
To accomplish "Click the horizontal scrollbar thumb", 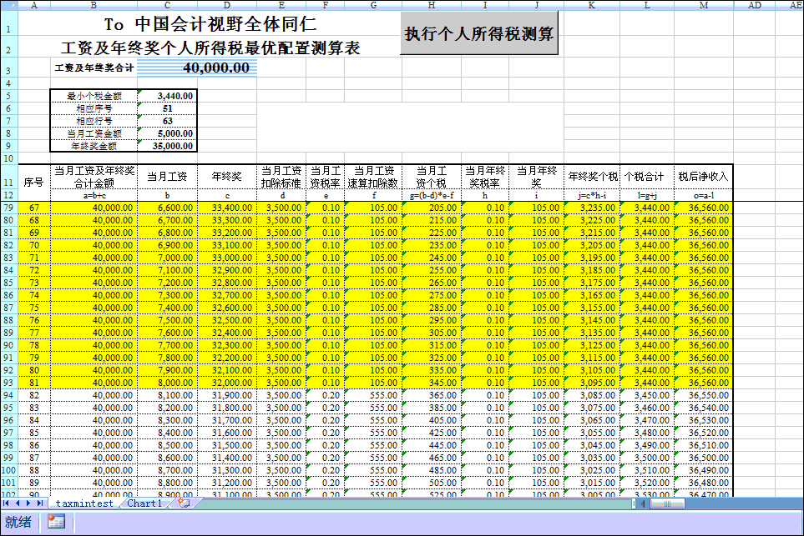I will click(x=667, y=503).
